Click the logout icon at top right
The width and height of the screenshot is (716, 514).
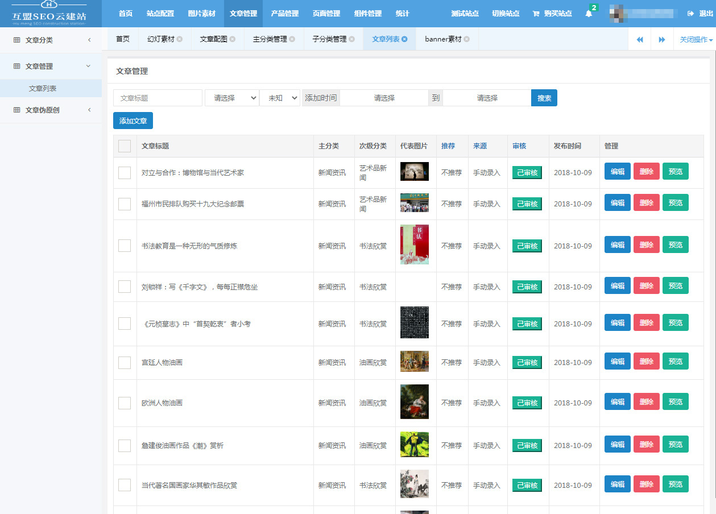coord(690,14)
